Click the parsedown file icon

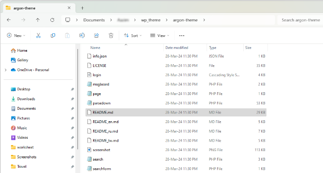click(x=89, y=103)
